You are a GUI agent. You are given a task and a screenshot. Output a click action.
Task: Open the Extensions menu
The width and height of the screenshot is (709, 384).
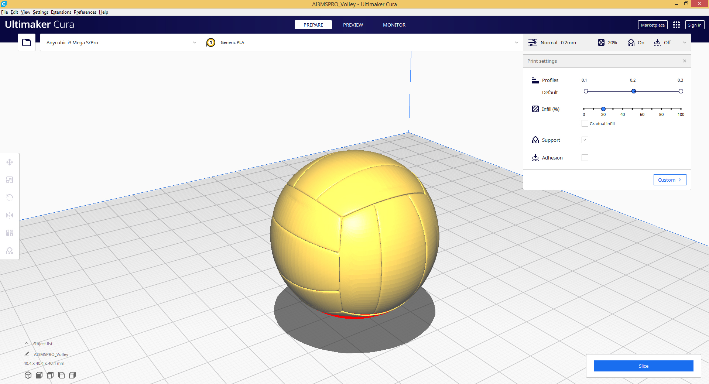(x=61, y=12)
